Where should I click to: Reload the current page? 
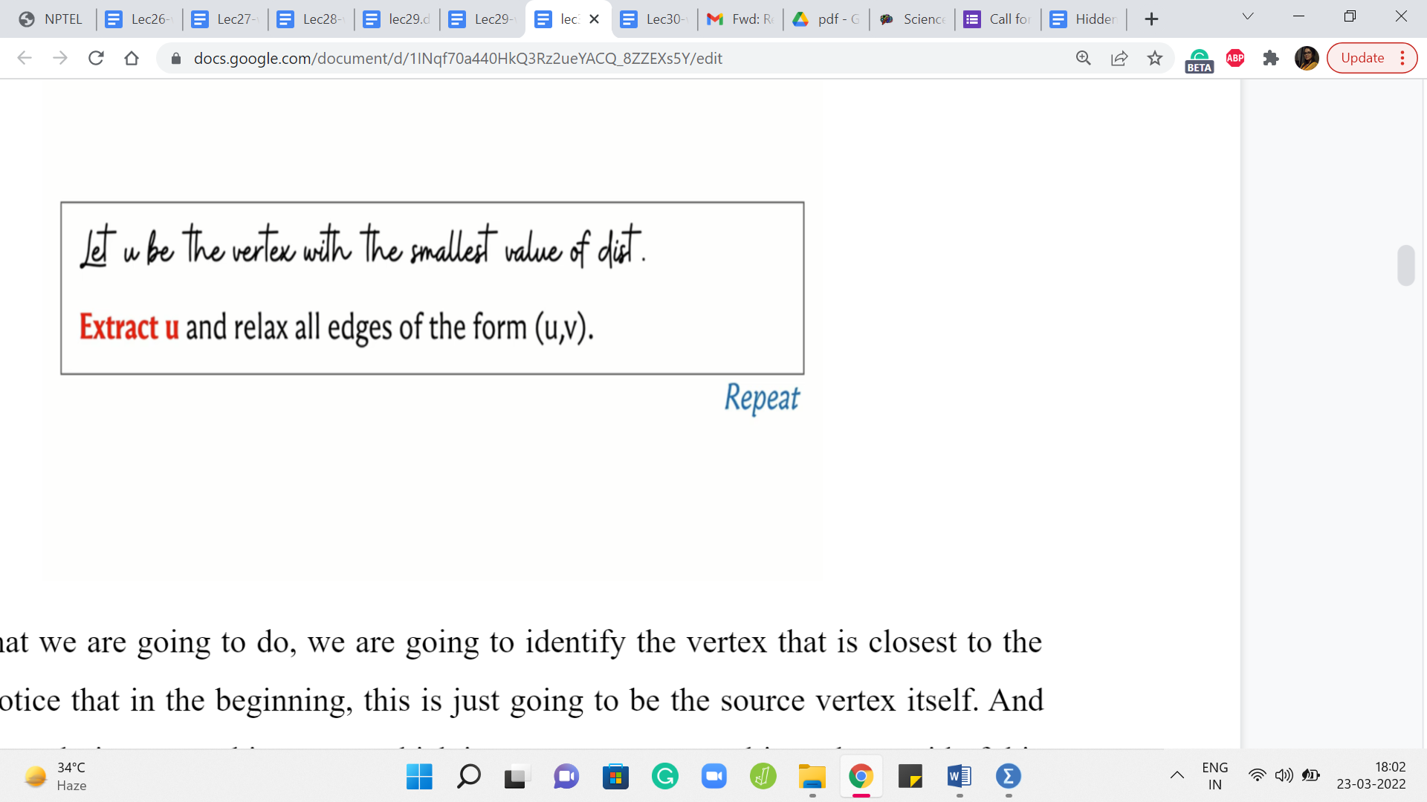(96, 58)
